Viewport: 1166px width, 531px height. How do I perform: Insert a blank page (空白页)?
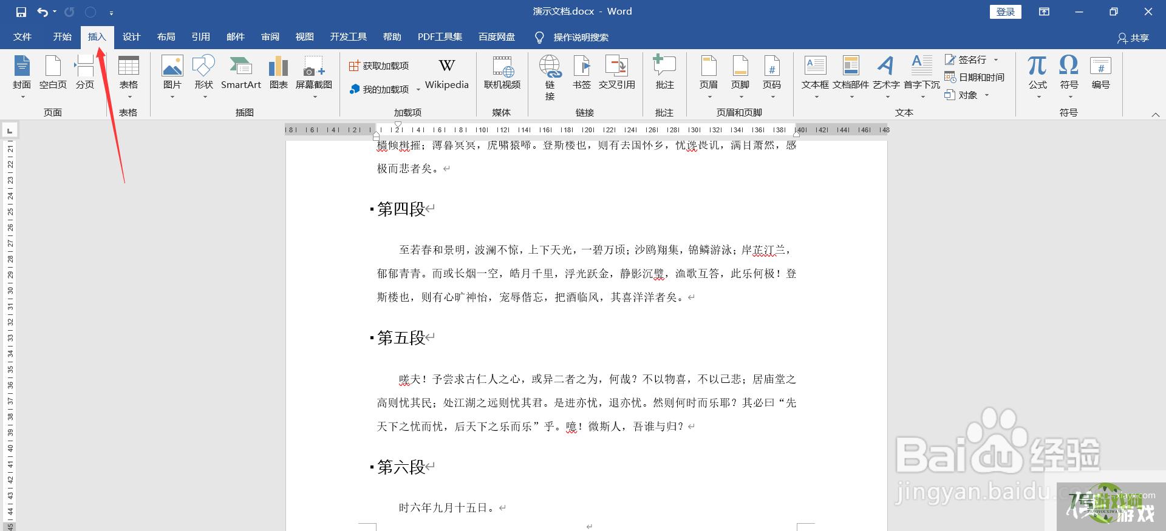click(53, 73)
